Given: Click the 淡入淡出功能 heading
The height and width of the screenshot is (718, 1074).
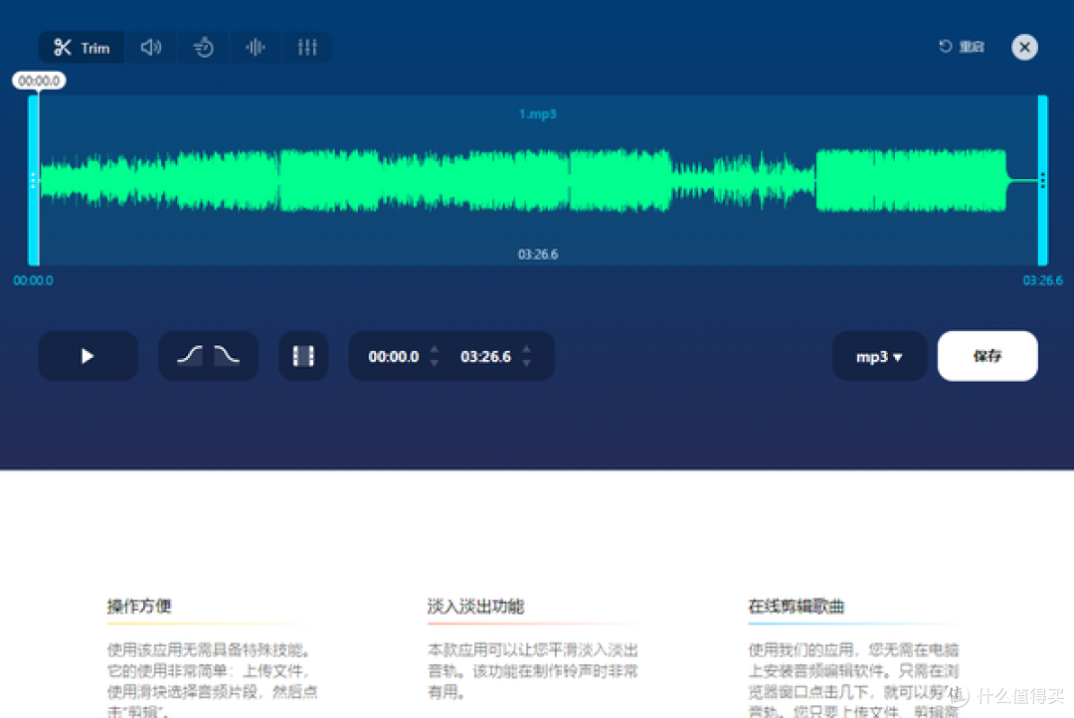Looking at the screenshot, I should click(x=476, y=607).
